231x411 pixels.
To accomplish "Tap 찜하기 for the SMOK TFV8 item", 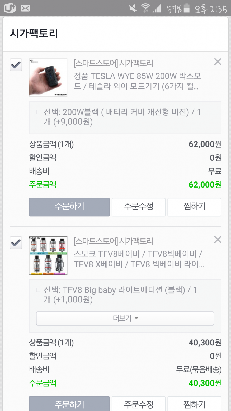I will click(194, 404).
